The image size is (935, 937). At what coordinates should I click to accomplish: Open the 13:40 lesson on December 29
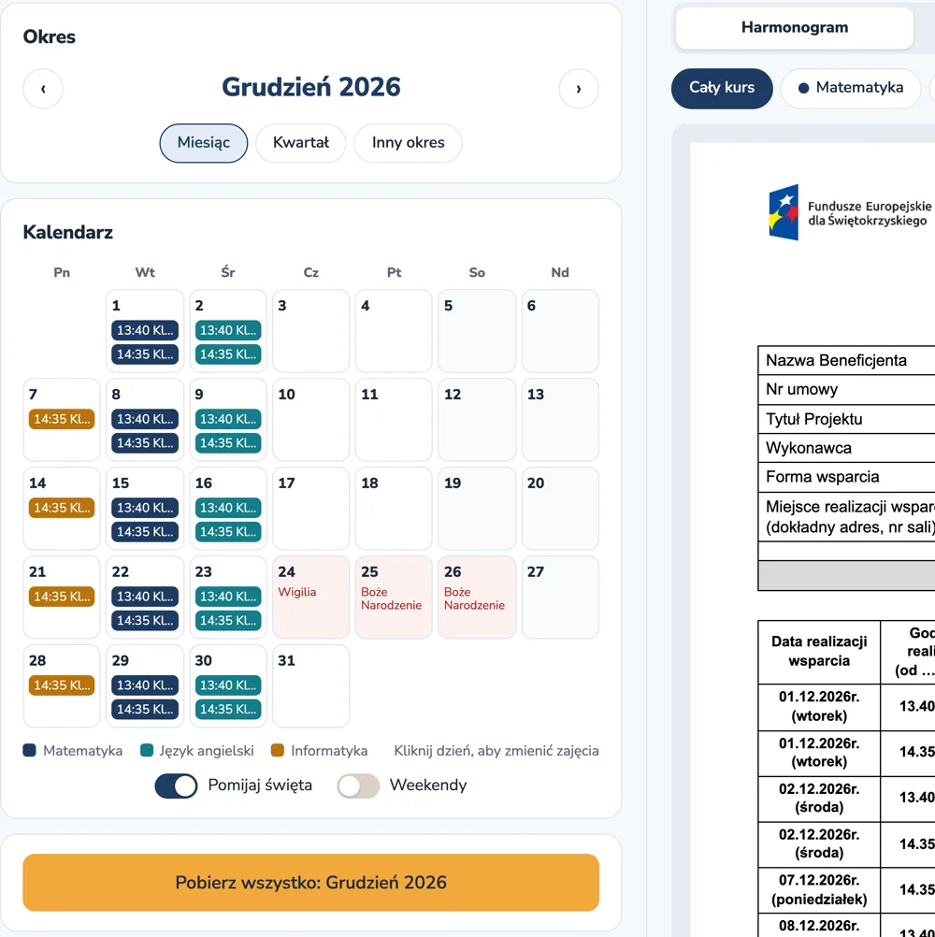coord(145,685)
